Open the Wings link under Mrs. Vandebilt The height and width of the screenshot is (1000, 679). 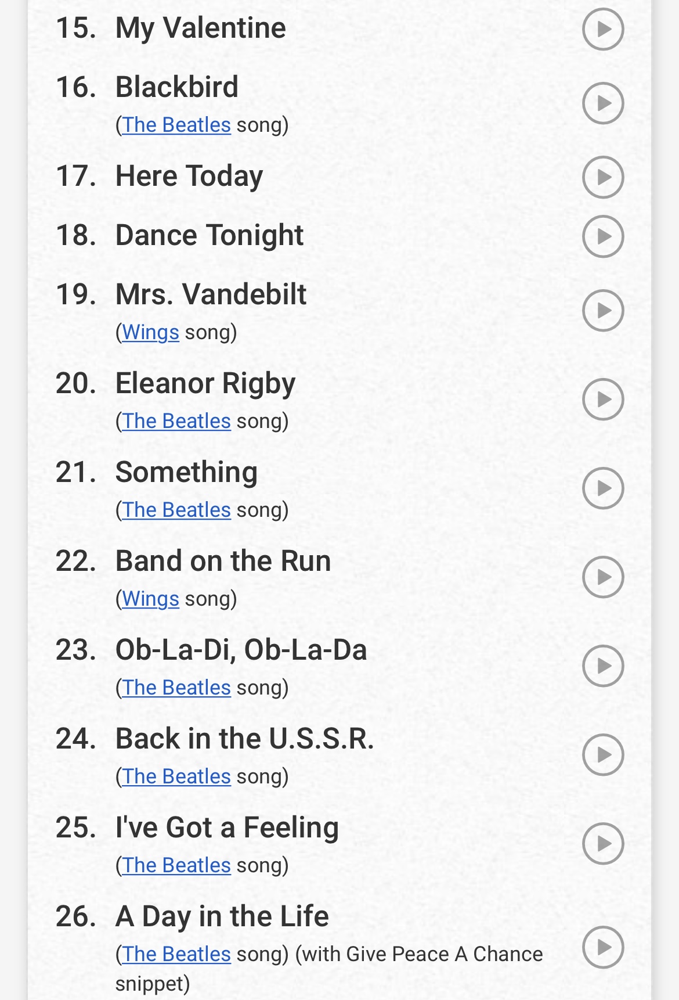[x=150, y=332]
